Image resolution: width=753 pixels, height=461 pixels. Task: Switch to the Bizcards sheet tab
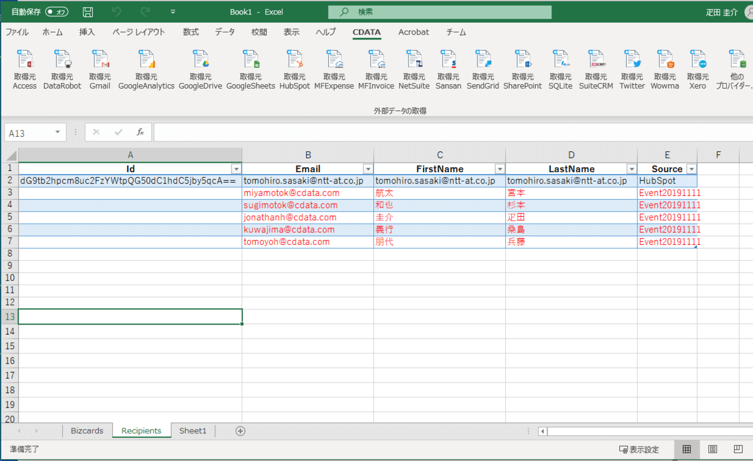pos(87,431)
